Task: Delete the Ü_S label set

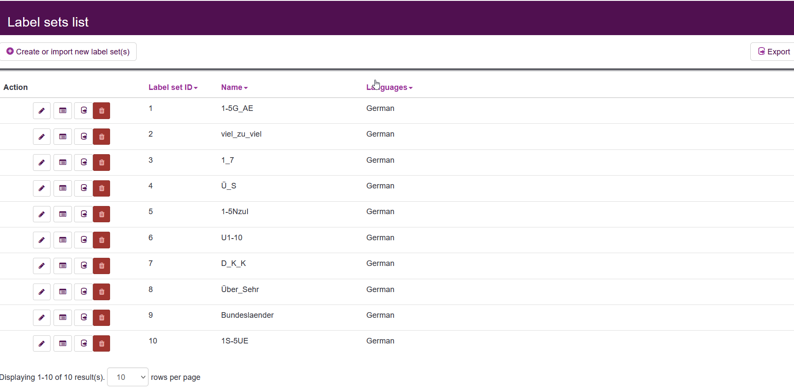Action: point(101,188)
